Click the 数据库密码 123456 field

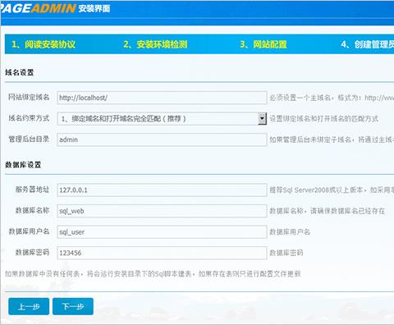162,253
